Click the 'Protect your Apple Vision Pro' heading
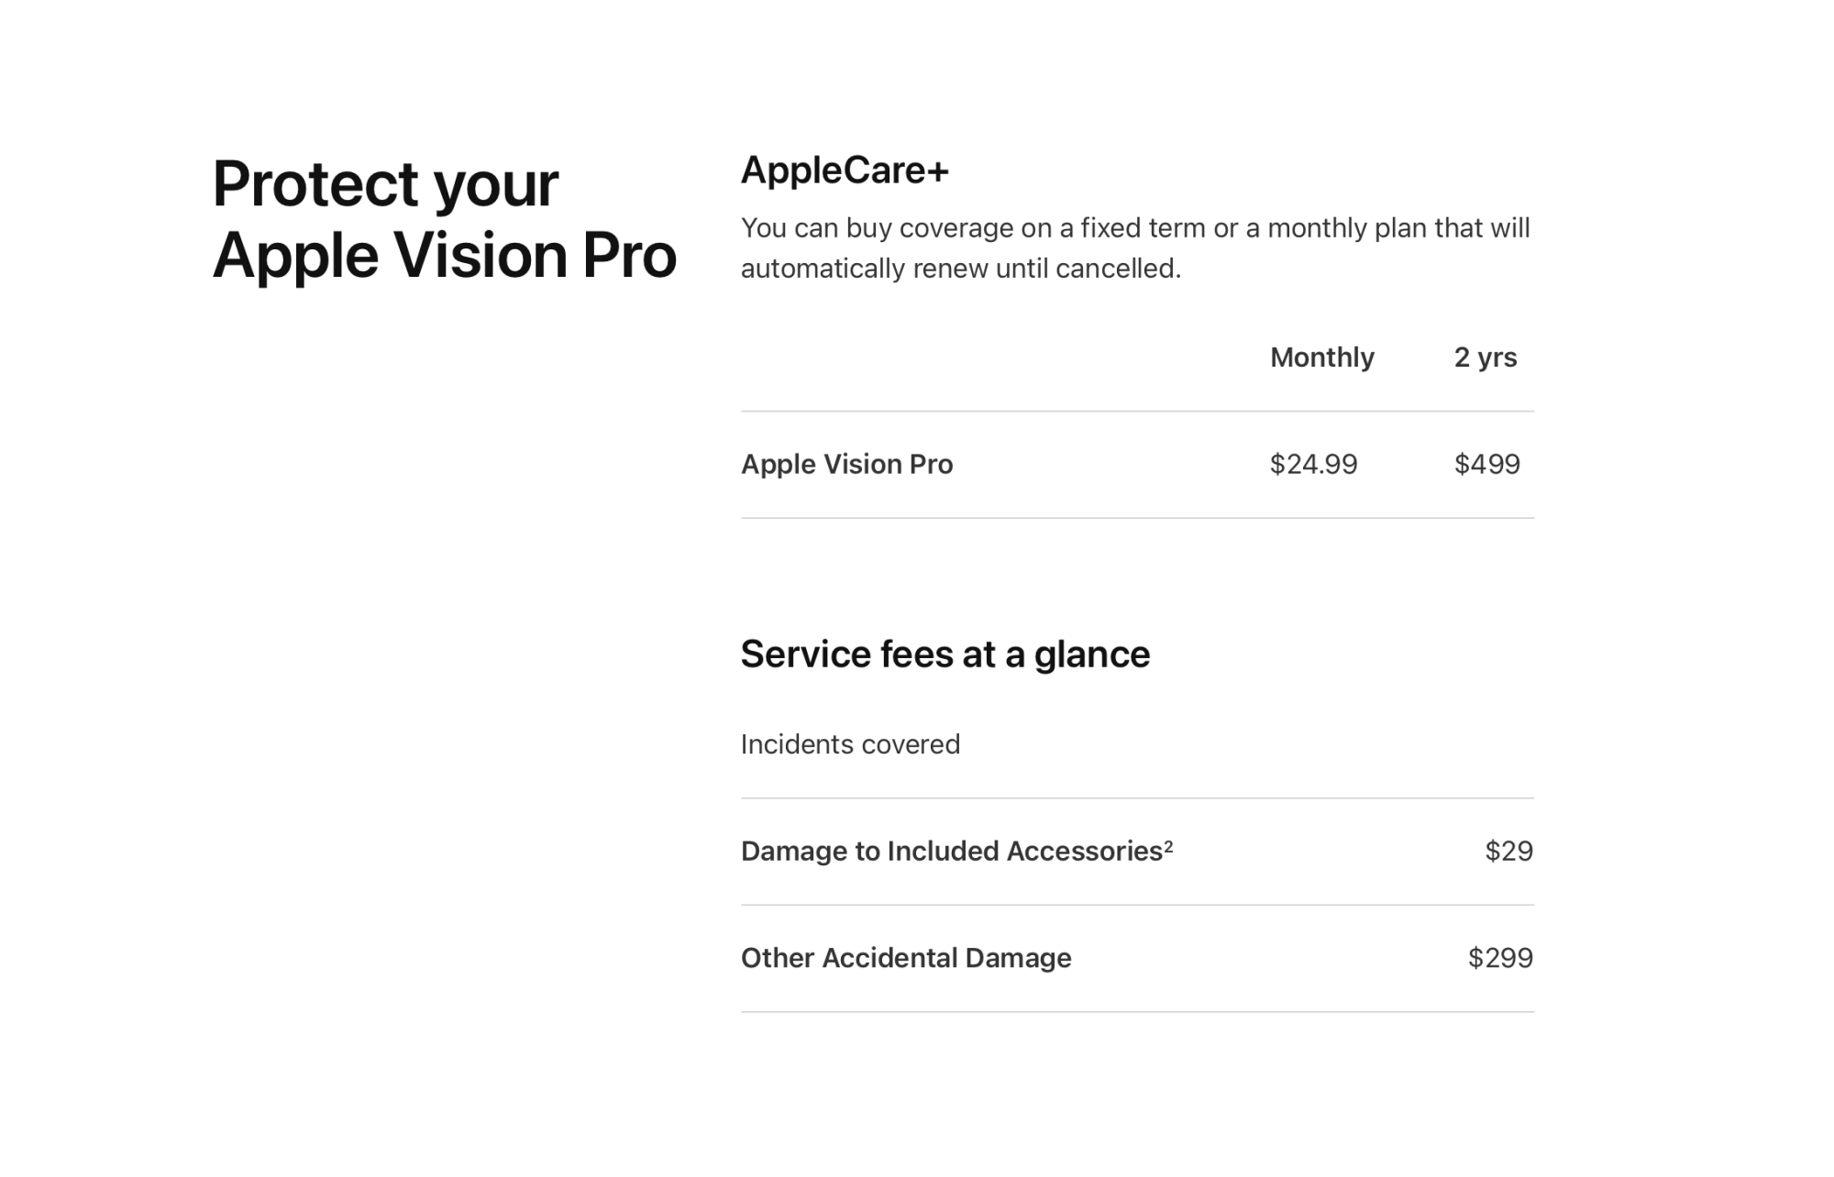Image resolution: width=1834 pixels, height=1177 pixels. (x=445, y=219)
